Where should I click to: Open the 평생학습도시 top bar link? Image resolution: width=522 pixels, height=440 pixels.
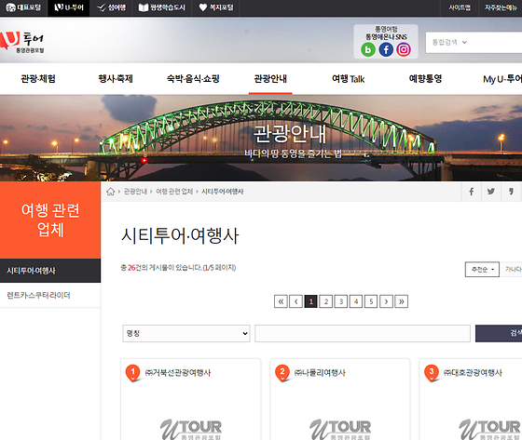162,7
